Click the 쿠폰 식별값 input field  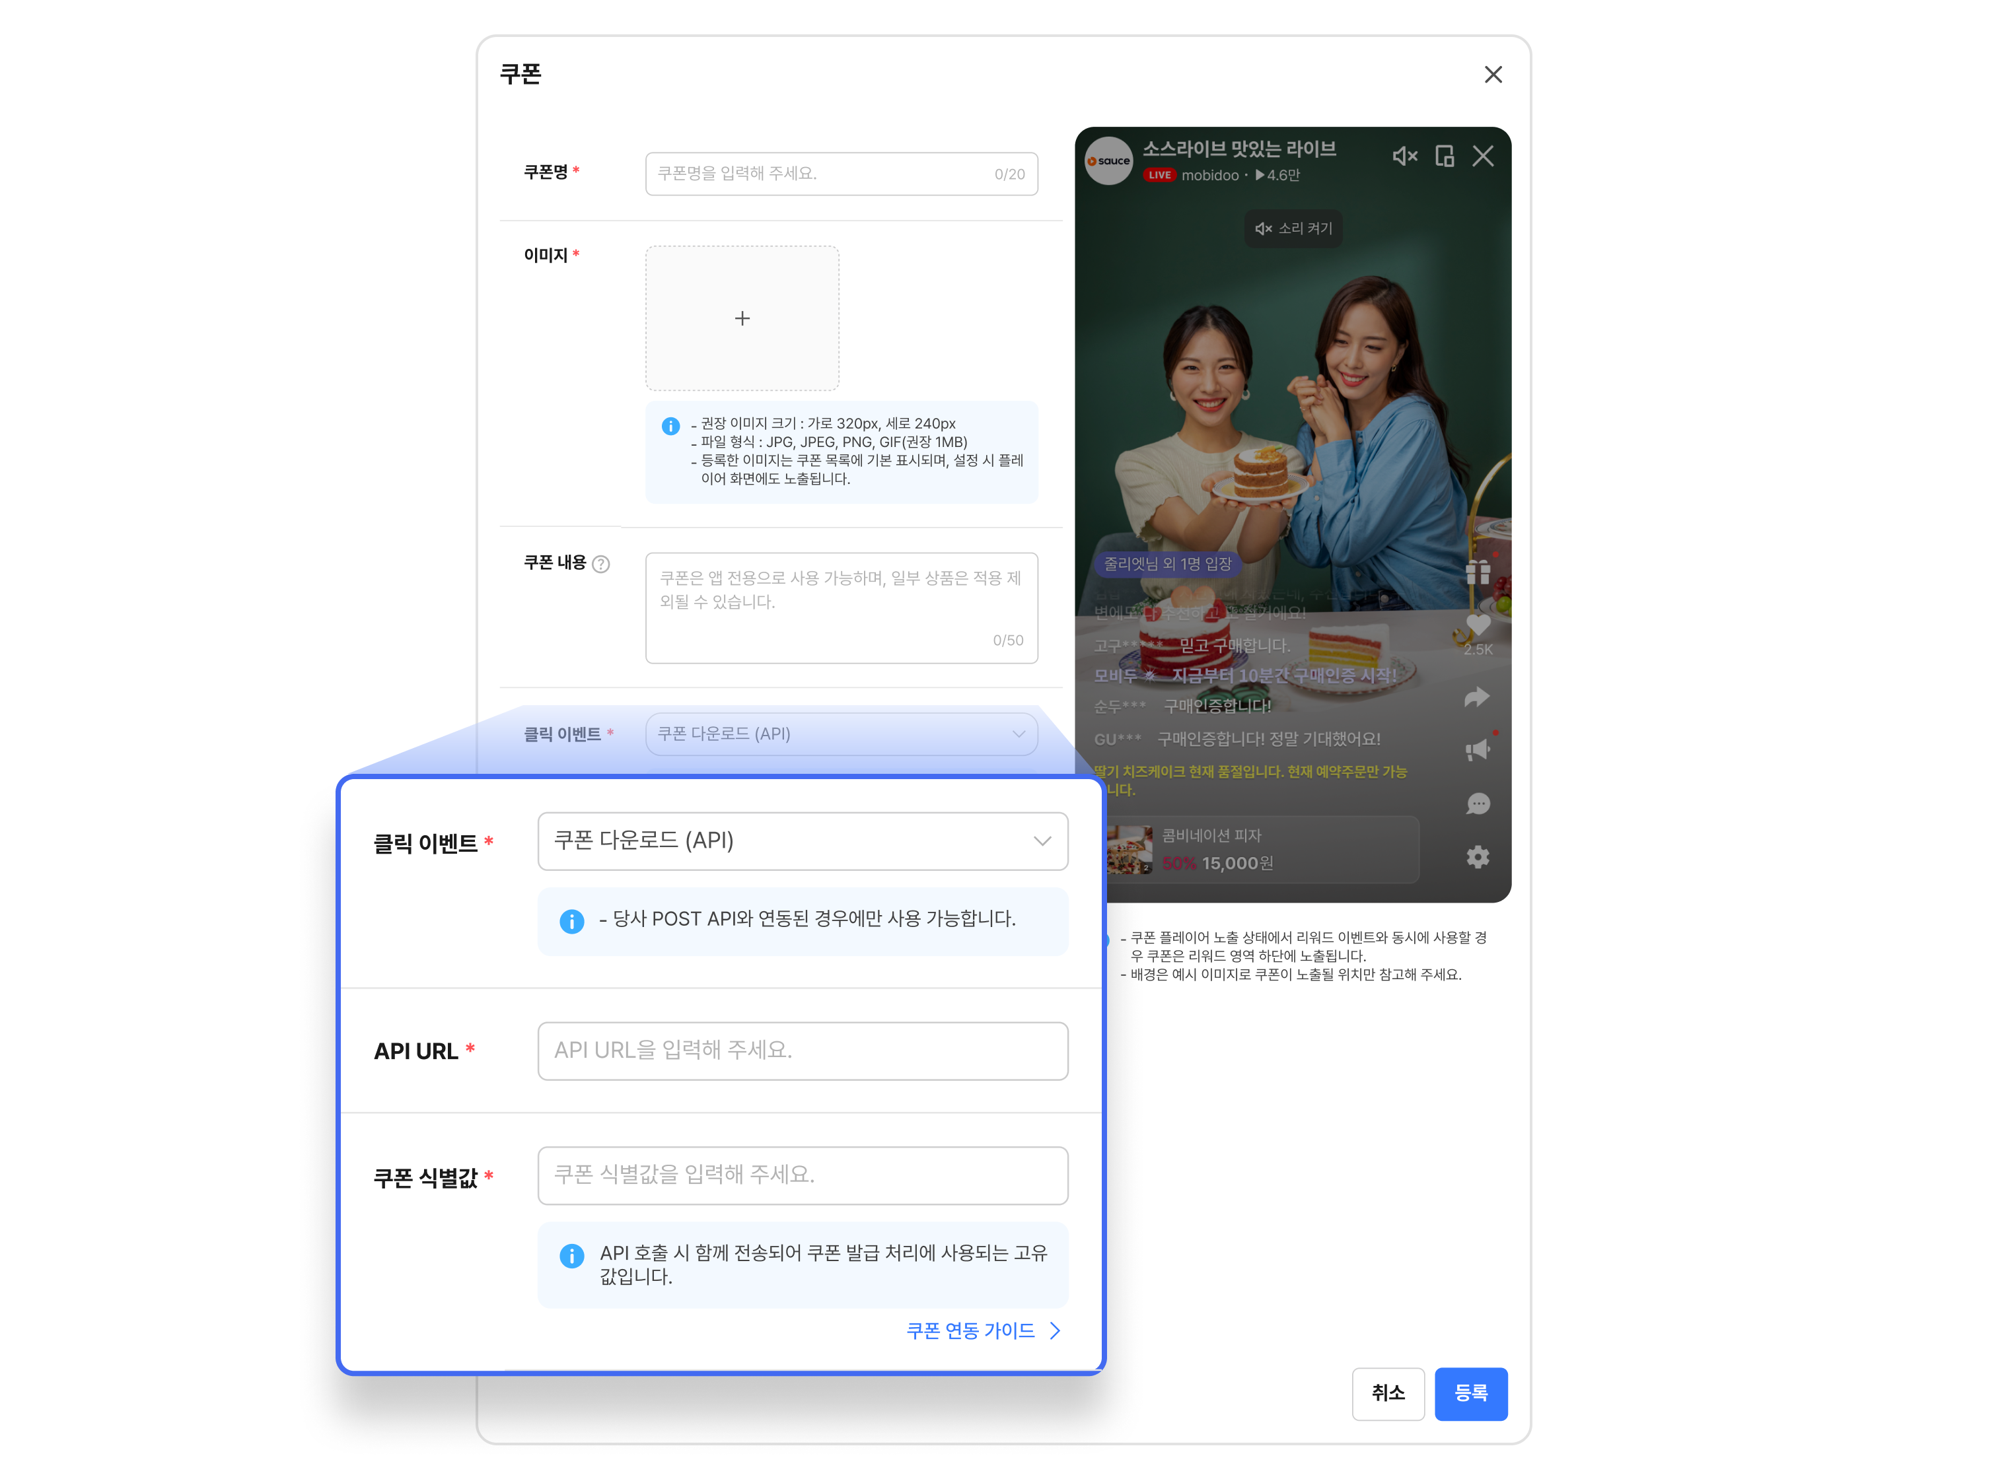coord(803,1175)
